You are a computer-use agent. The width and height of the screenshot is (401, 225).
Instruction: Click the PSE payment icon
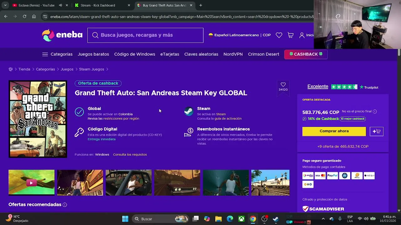(x=345, y=176)
